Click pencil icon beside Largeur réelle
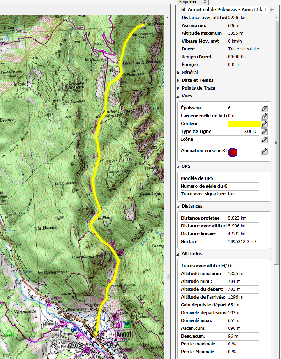The width and height of the screenshot is (281, 359). click(264, 116)
